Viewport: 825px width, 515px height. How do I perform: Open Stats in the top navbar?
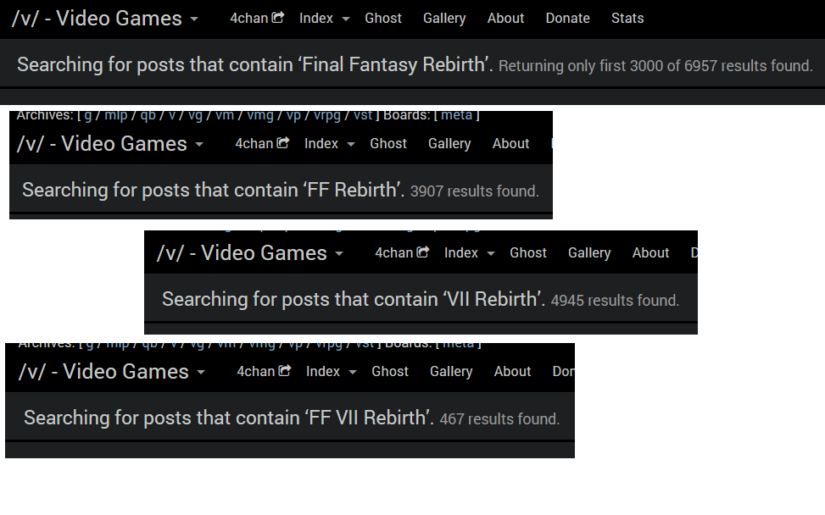pyautogui.click(x=627, y=18)
